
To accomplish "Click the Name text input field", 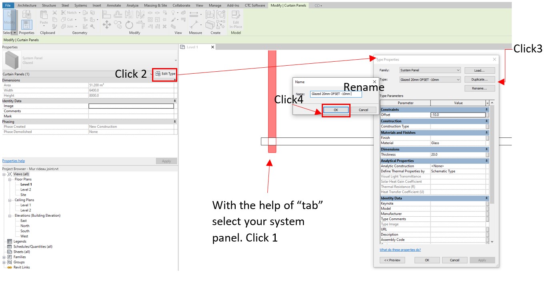I will click(x=336, y=94).
